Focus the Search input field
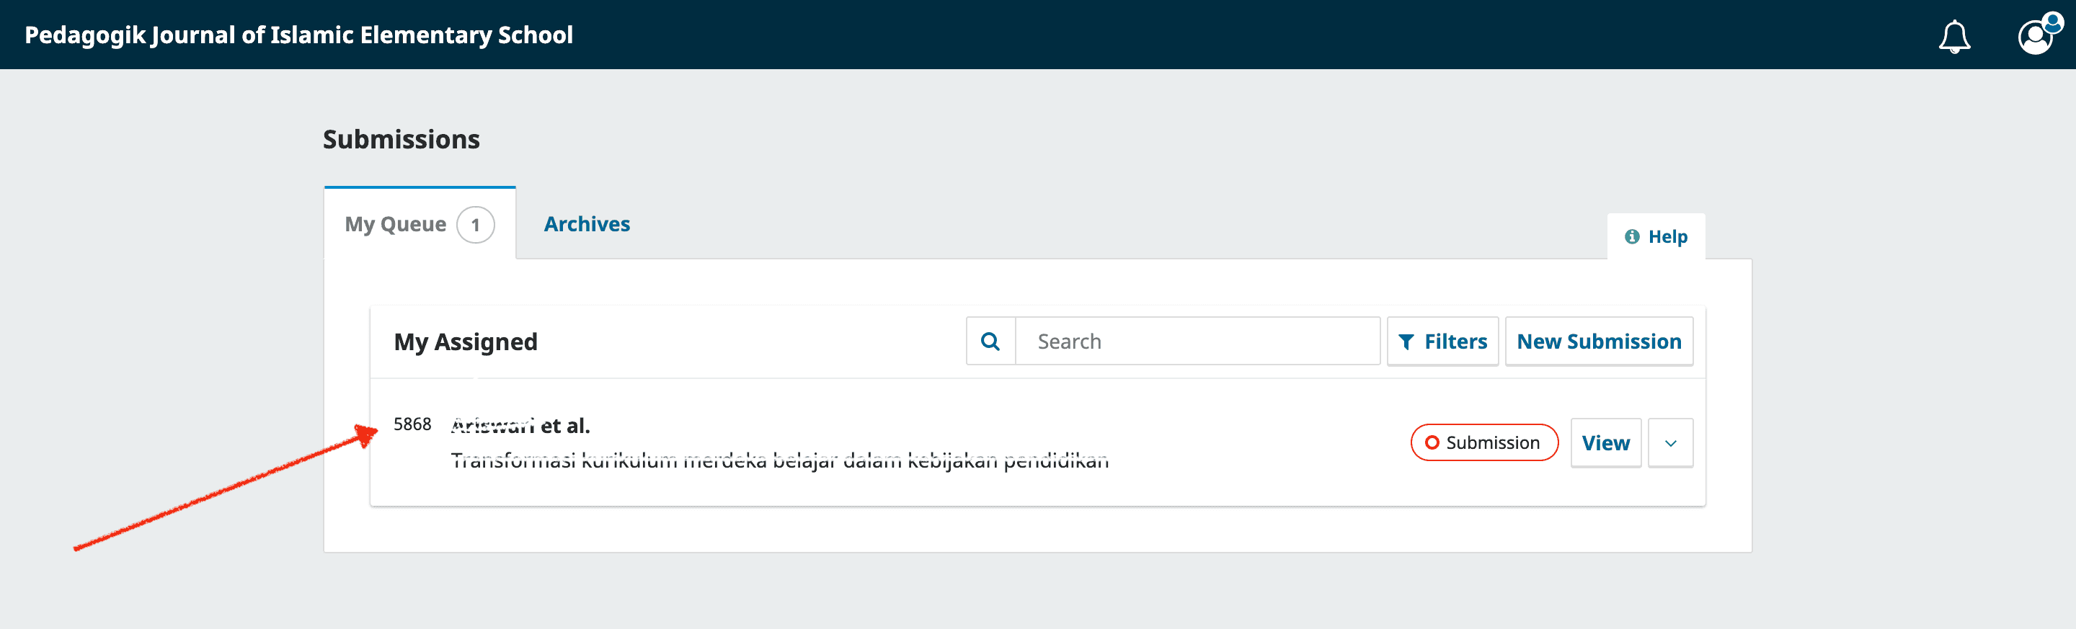Viewport: 2076px width, 629px height. click(x=1197, y=342)
